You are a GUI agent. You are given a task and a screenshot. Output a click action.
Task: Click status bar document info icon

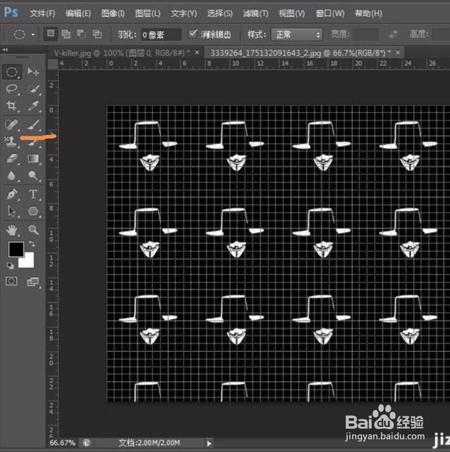coord(86,443)
